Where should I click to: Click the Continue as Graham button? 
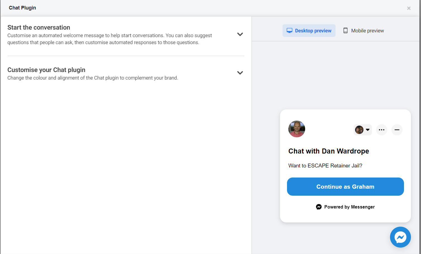345,186
